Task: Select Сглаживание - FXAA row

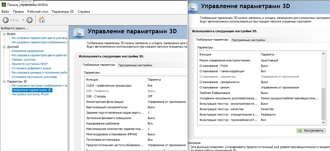Action: pyautogui.click(x=259, y=66)
